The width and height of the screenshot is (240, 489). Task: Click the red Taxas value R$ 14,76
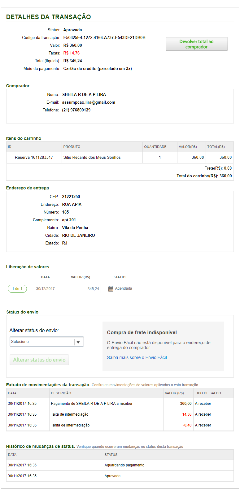click(x=72, y=53)
